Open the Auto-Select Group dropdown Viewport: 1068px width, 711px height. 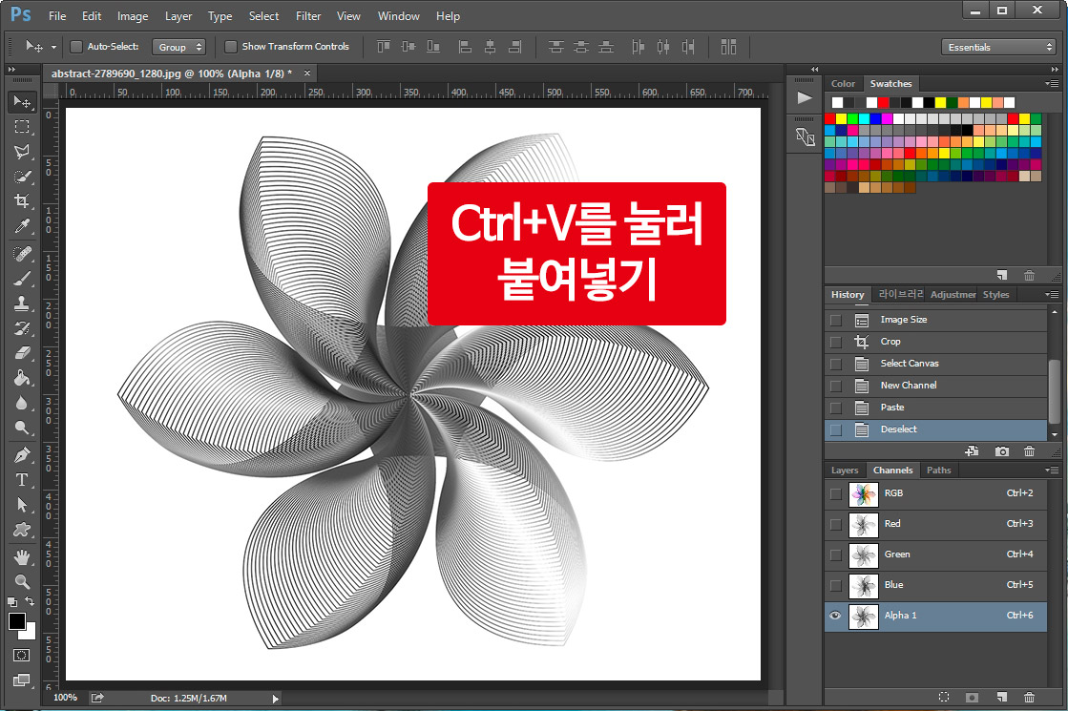click(x=178, y=46)
